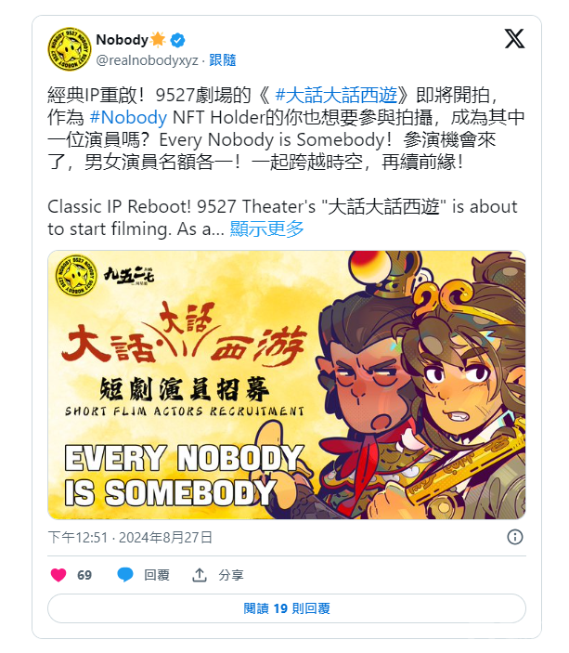This screenshot has width=569, height=653.
Task: Expand the tweet with 顯示更多
Action: click(266, 229)
